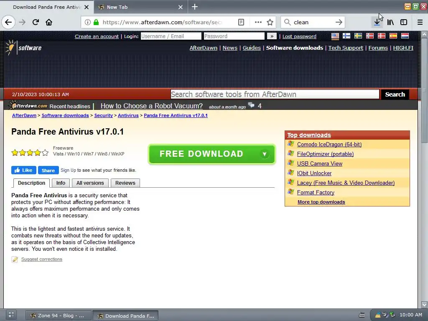
Task: Open the All versions tab
Action: 90,183
